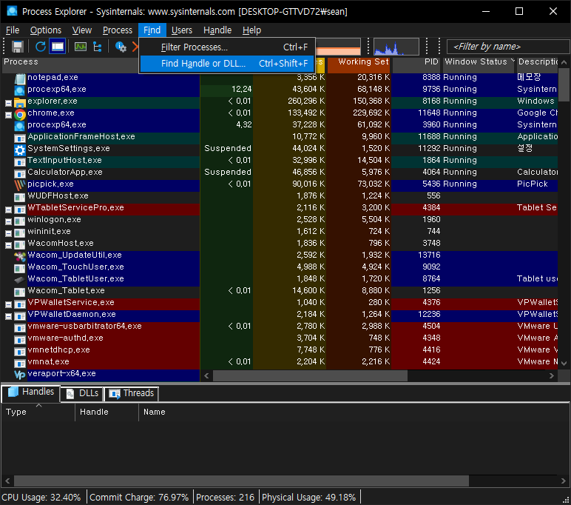
Task: Click the Commit Charge: 76.97% status entry
Action: [x=139, y=498]
